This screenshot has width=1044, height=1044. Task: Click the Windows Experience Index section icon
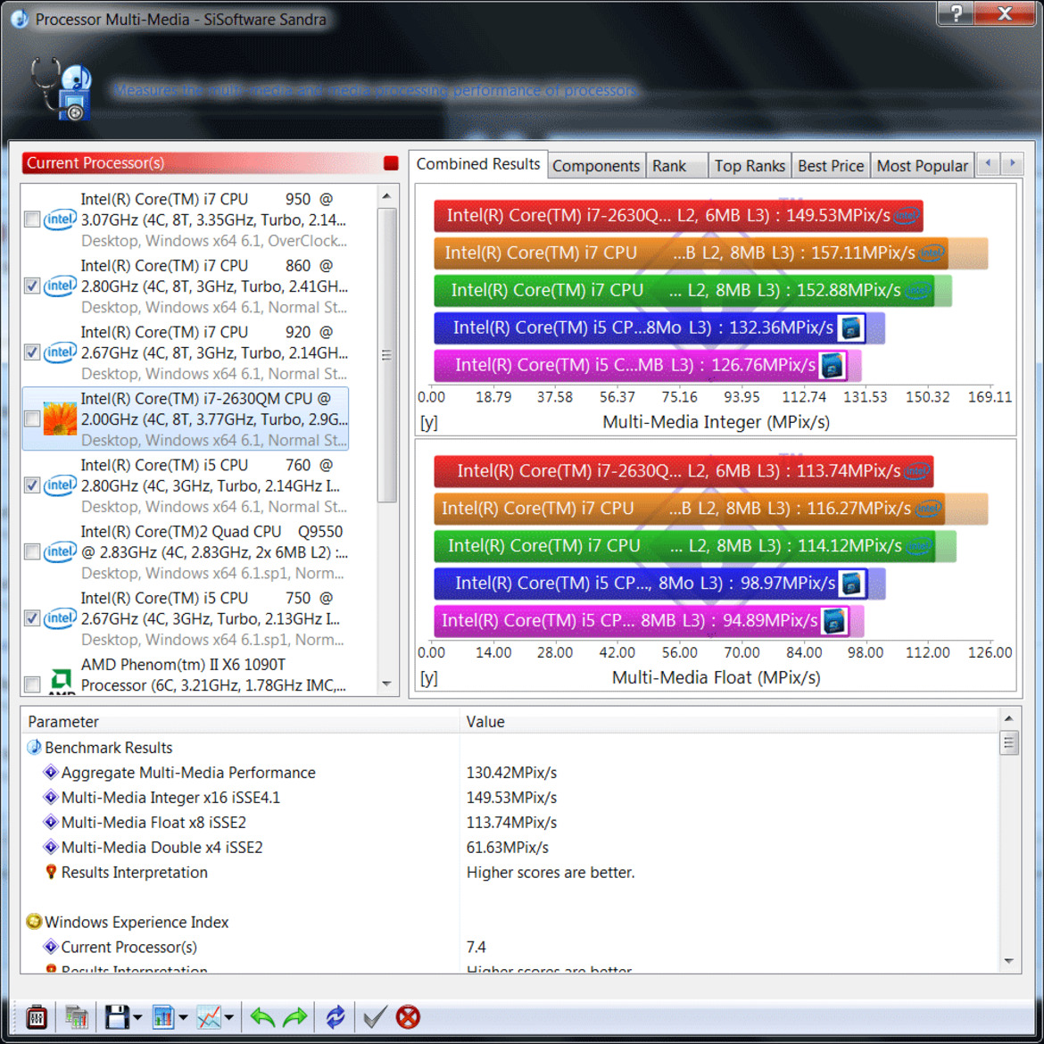click(x=34, y=922)
